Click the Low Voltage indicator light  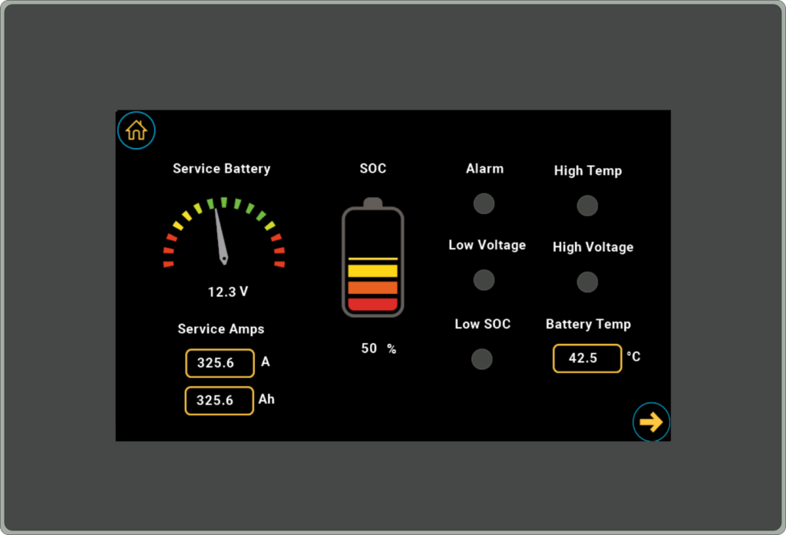(x=484, y=280)
